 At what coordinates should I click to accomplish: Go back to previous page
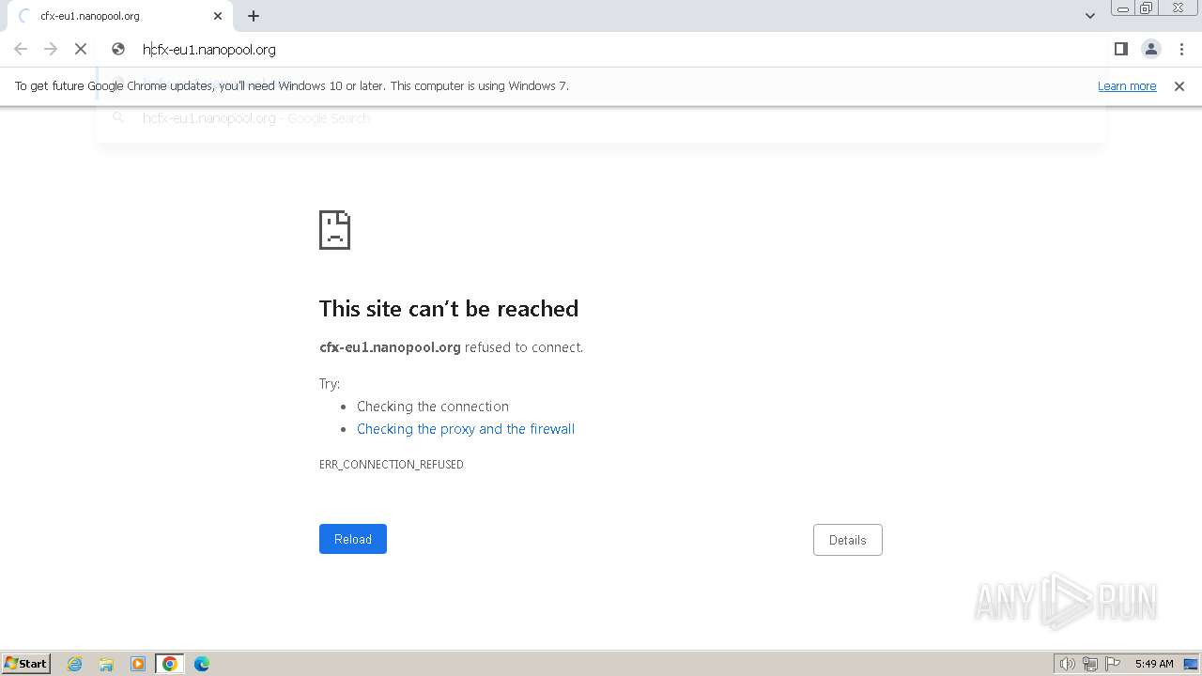tap(21, 49)
